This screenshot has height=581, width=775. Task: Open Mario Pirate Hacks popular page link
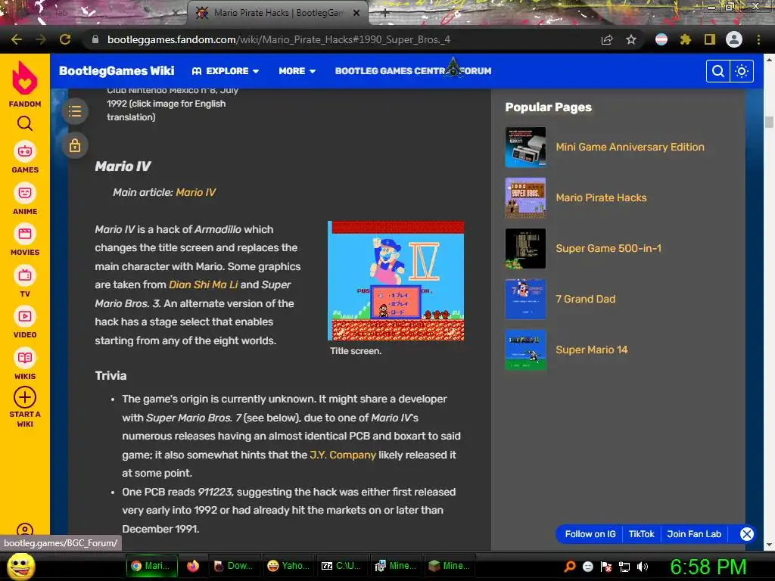601,197
